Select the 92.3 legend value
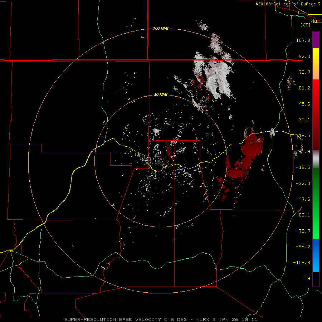 click(304, 56)
